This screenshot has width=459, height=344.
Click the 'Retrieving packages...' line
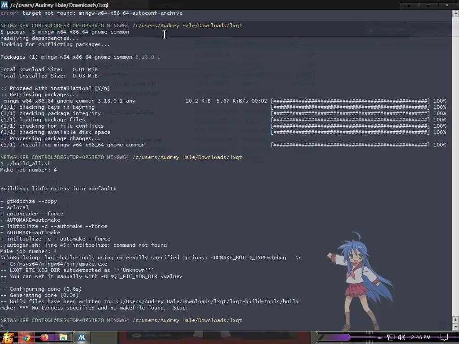(x=39, y=95)
